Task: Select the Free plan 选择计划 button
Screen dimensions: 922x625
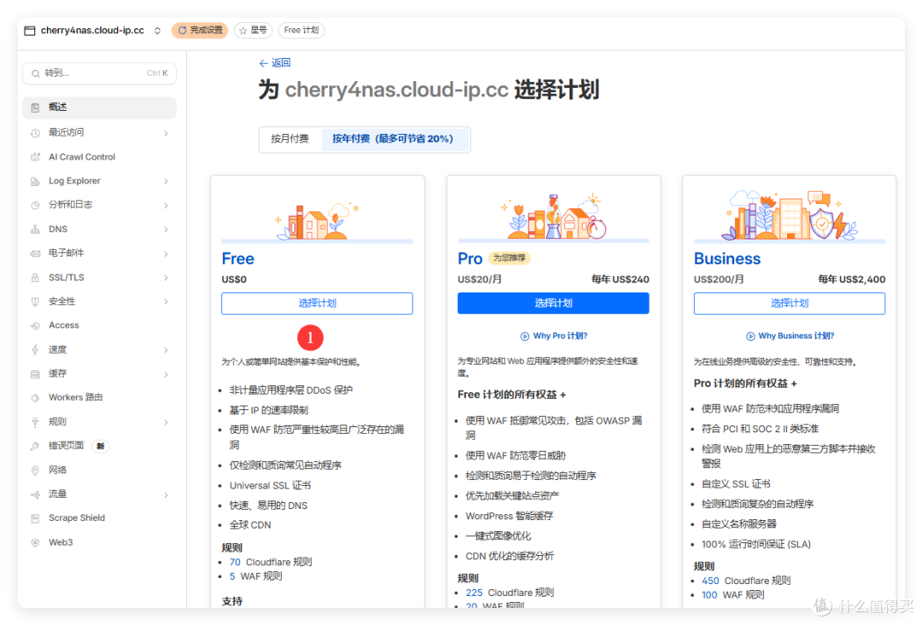Action: (317, 304)
